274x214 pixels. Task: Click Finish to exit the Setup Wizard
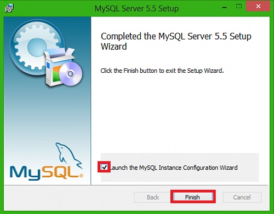click(193, 197)
